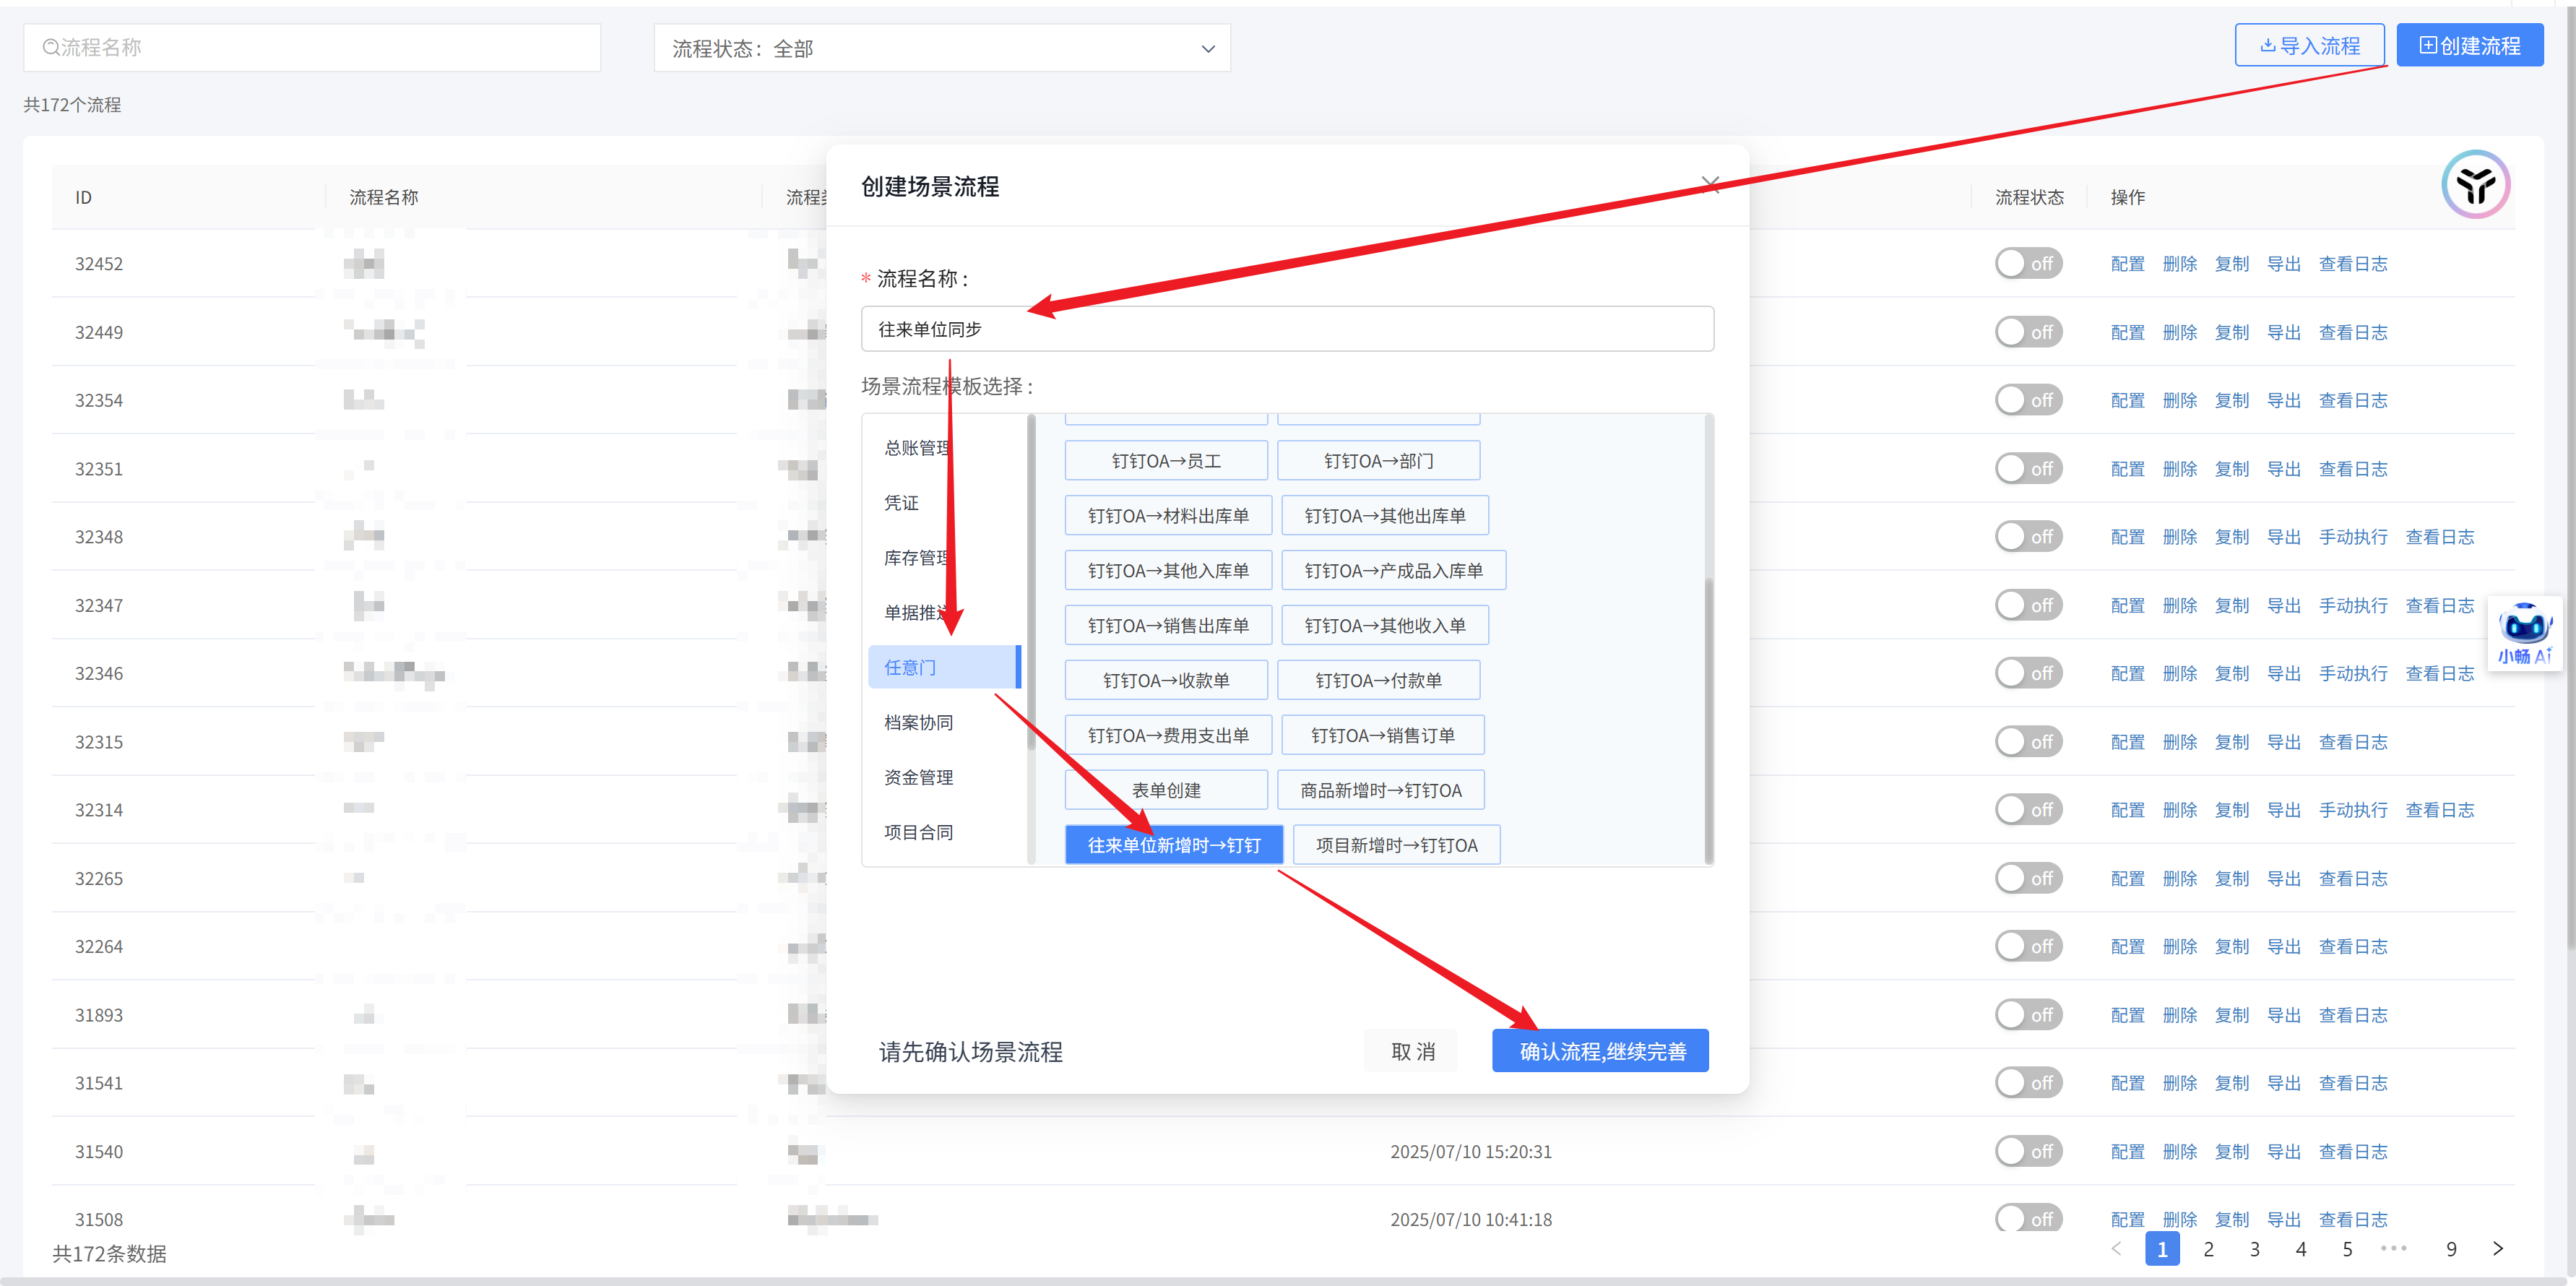Screen dimensions: 2576x1286
Task: Open page 3 in pagination
Action: click(2254, 1249)
